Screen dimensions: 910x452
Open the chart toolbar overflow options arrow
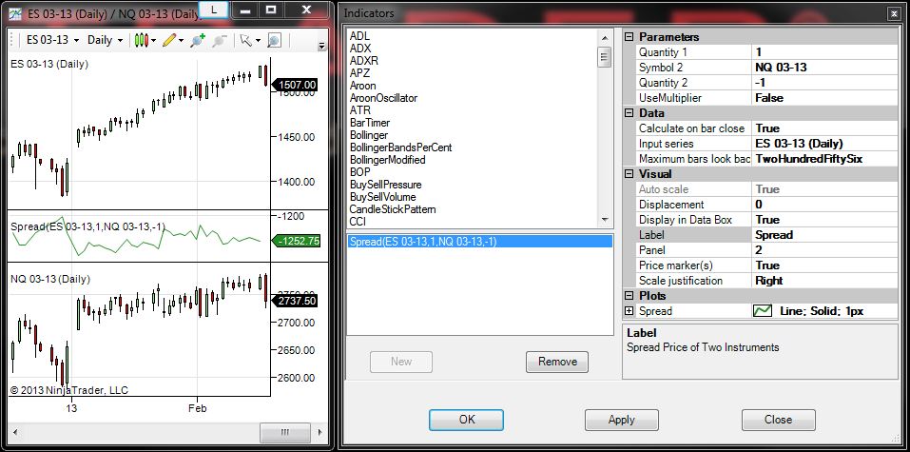point(322,46)
